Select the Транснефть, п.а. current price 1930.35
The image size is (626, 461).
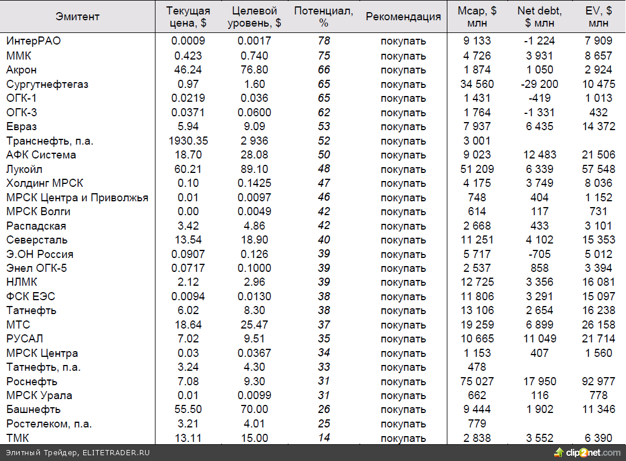[x=188, y=141]
